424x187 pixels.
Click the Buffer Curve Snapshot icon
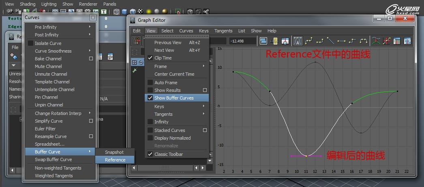point(377,41)
